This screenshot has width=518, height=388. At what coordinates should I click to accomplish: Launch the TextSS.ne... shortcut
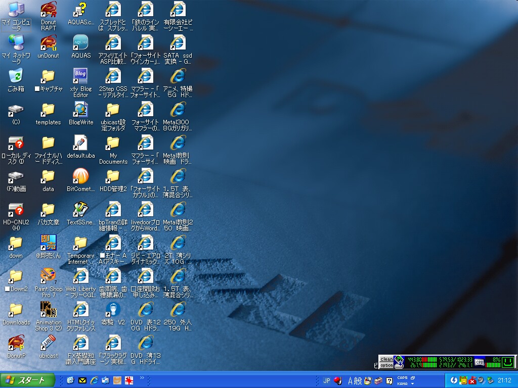[x=80, y=214]
